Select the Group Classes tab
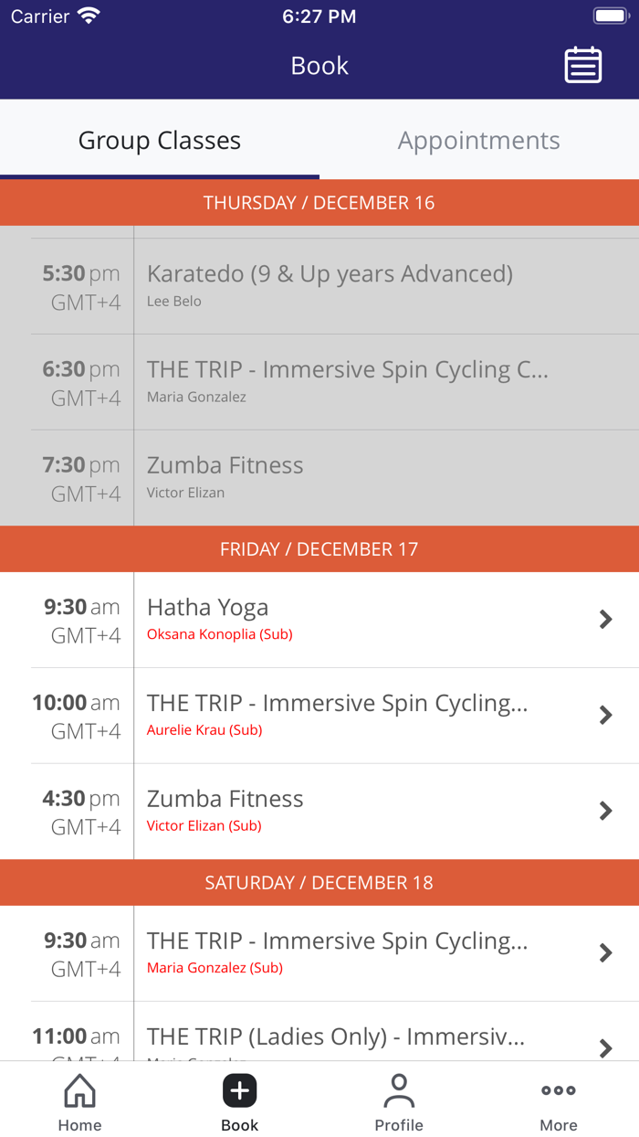Viewport: 639px width, 1137px height. [159, 141]
